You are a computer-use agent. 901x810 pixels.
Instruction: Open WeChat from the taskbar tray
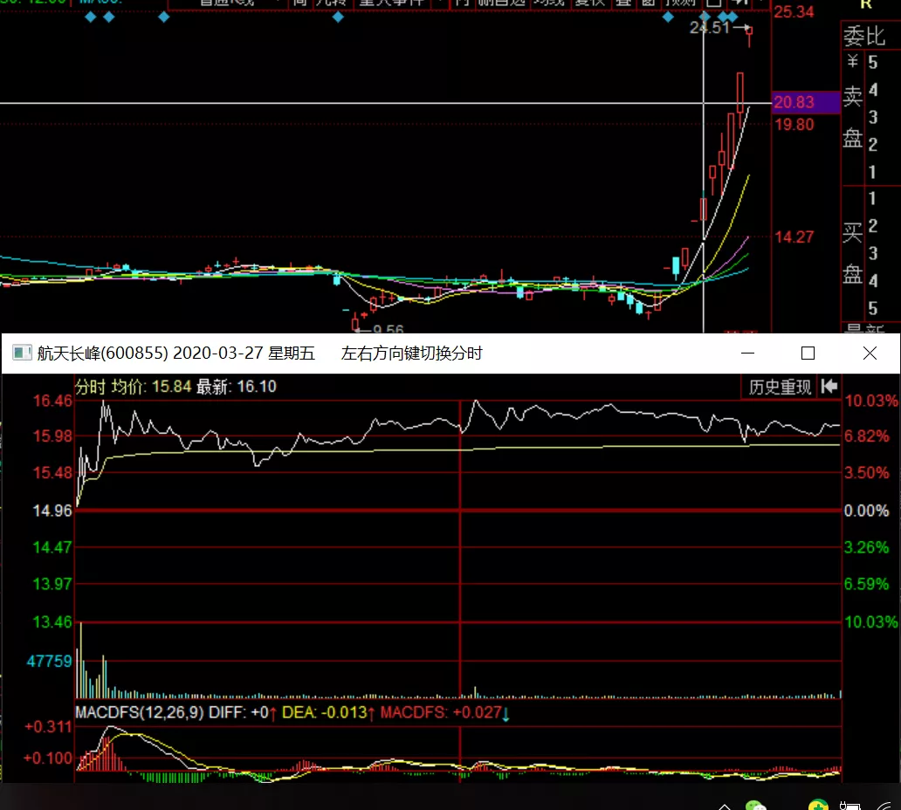coord(755,805)
